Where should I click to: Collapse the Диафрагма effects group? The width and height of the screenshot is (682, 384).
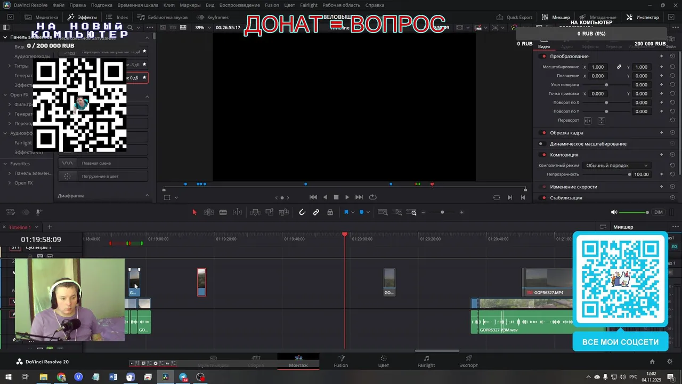tap(147, 196)
